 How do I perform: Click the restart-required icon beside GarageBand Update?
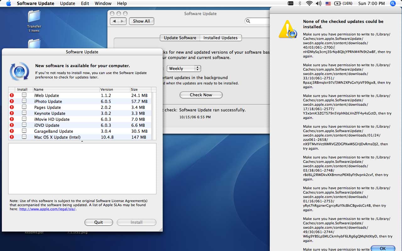(x=12, y=131)
